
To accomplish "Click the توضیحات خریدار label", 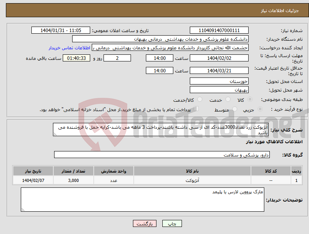I will [284, 200].
